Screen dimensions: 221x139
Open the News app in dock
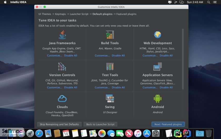129,133
